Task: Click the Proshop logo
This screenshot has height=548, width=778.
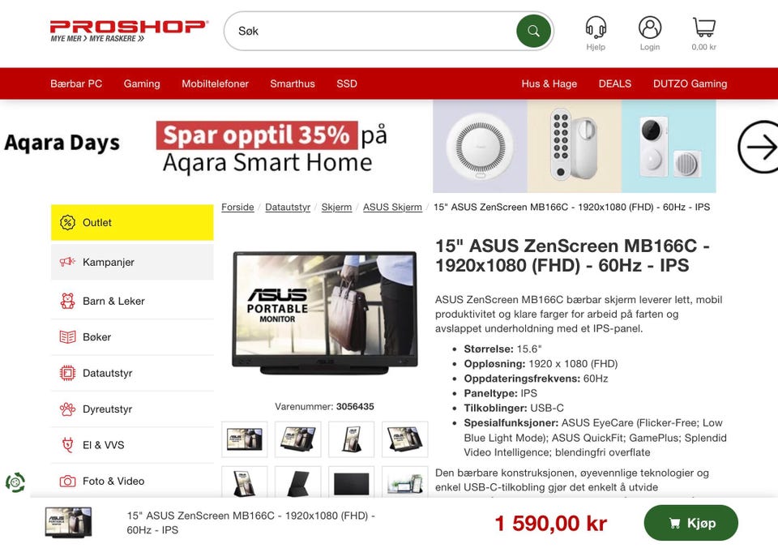Action: tap(129, 31)
